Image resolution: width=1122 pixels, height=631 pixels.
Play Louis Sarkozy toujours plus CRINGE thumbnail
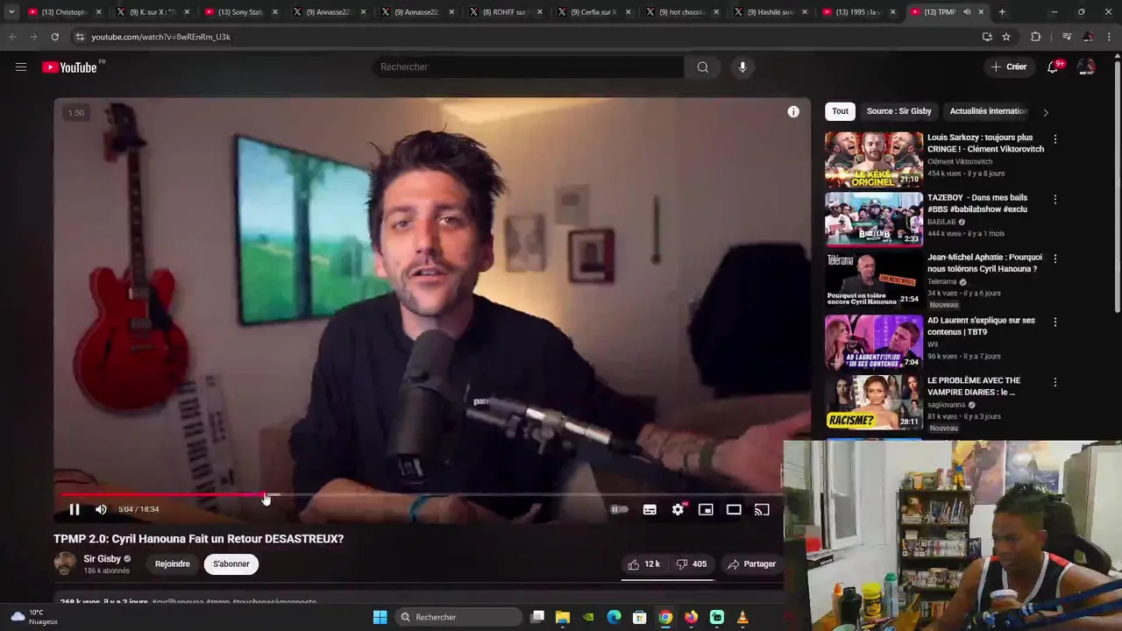pos(874,160)
